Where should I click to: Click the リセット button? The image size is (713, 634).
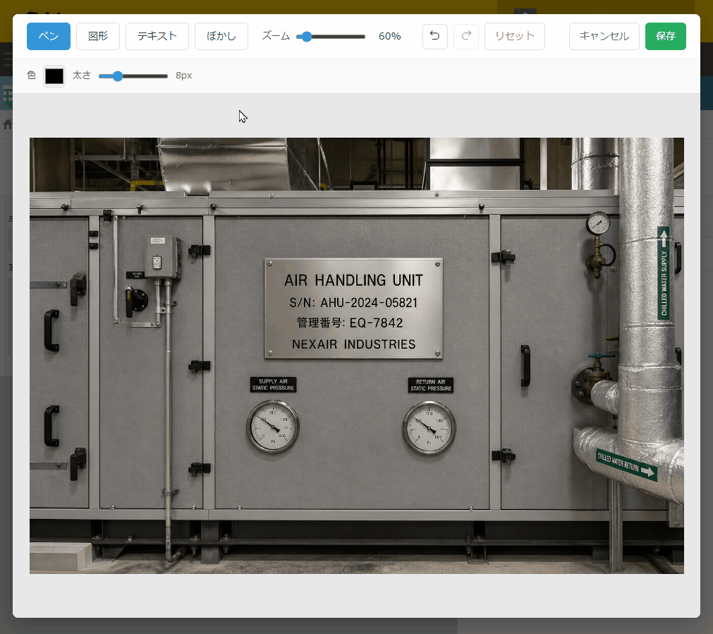(514, 36)
